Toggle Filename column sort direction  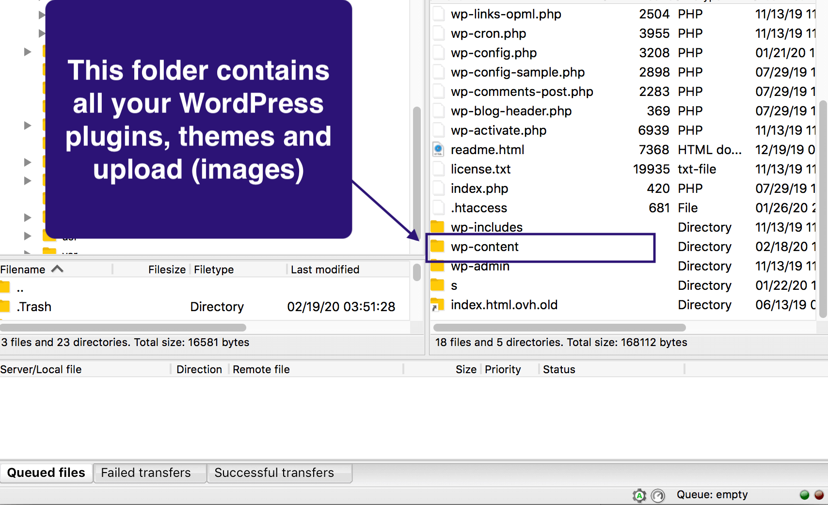click(57, 269)
